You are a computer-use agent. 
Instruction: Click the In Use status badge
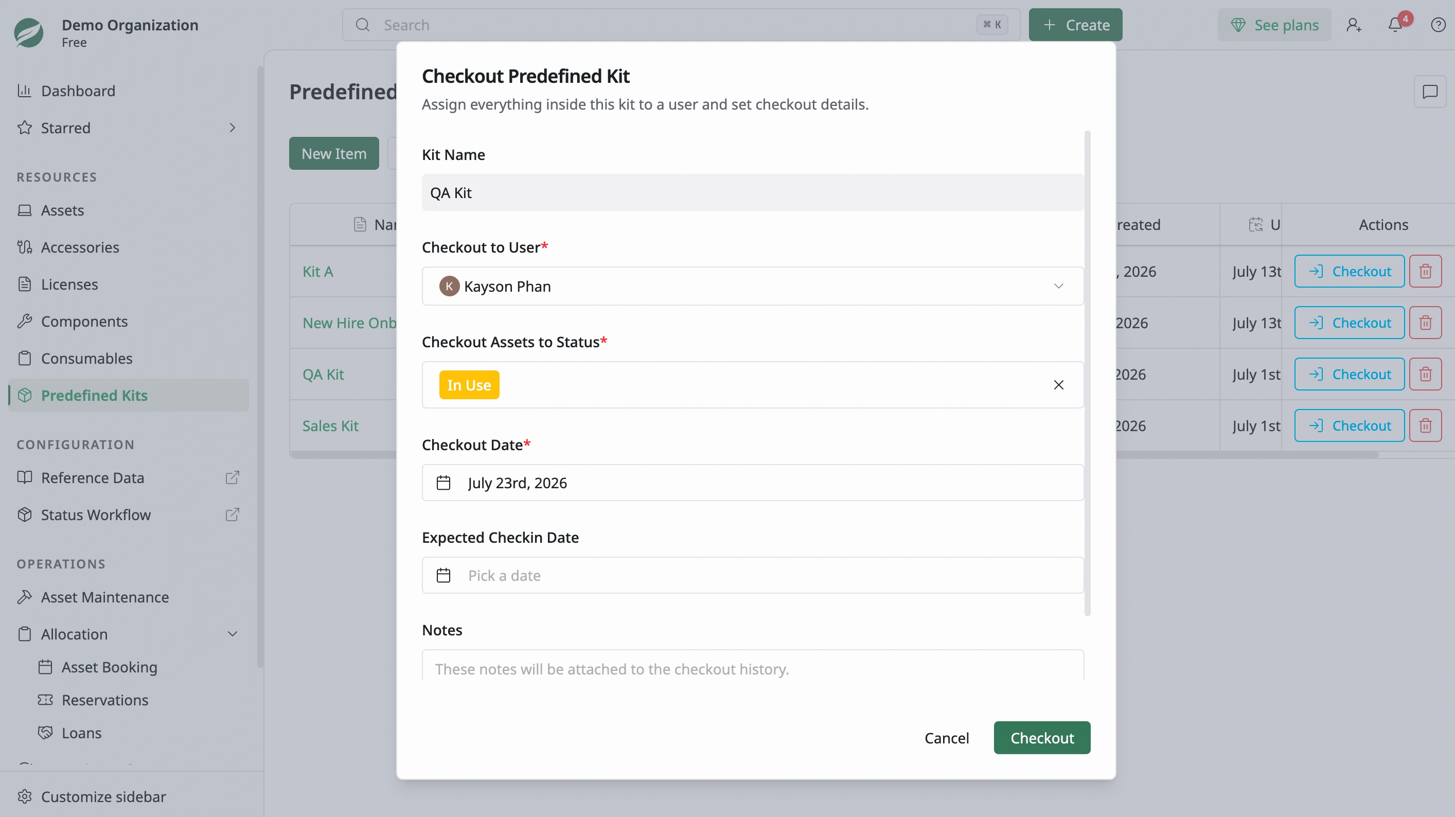pyautogui.click(x=469, y=385)
